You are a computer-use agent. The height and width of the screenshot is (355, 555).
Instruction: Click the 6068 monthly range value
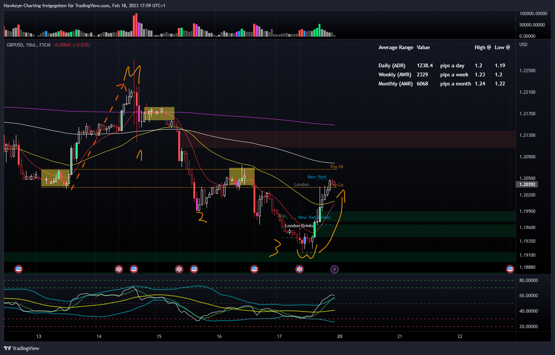click(422, 84)
